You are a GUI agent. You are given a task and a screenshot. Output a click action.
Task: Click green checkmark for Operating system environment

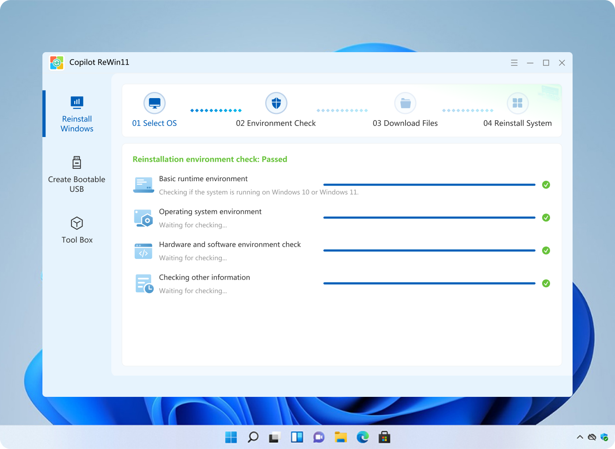(x=546, y=217)
